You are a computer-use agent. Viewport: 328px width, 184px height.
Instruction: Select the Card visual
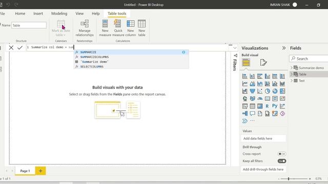coord(268,99)
